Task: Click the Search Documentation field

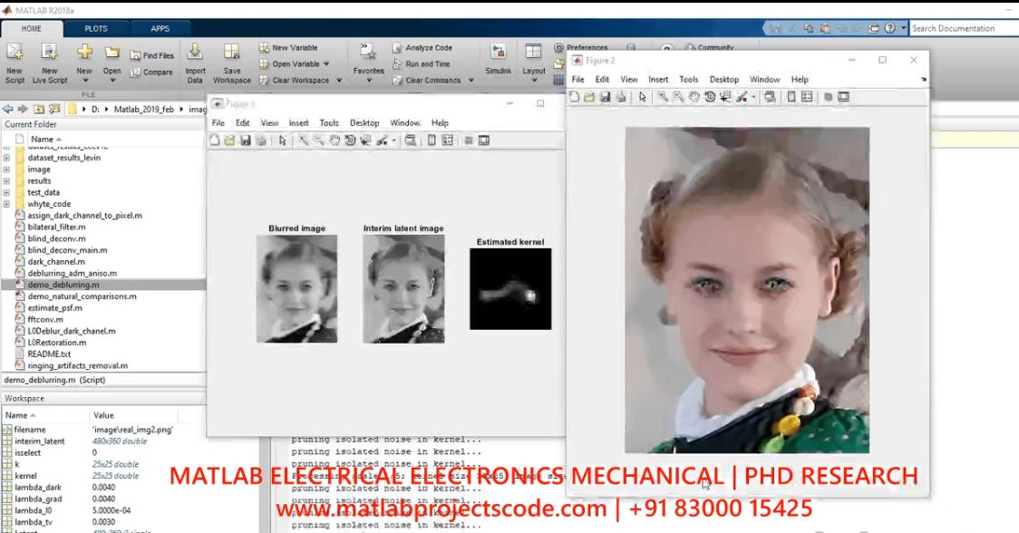Action: click(961, 28)
